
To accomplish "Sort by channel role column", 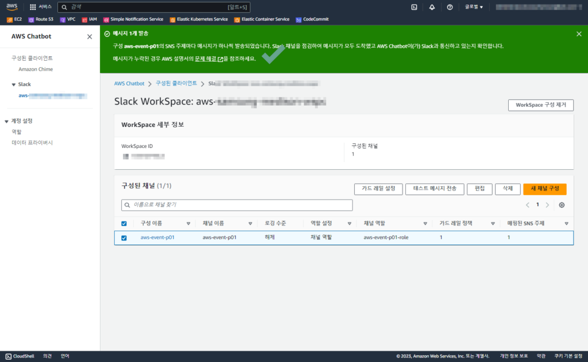I will (x=425, y=224).
